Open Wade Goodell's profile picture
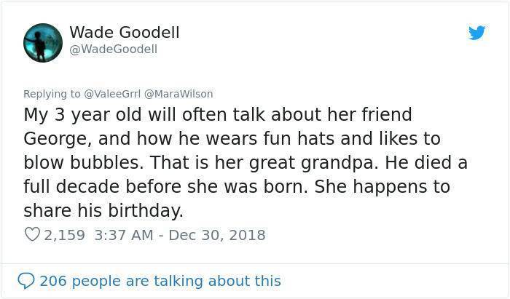The height and width of the screenshot is (299, 510). [x=43, y=43]
